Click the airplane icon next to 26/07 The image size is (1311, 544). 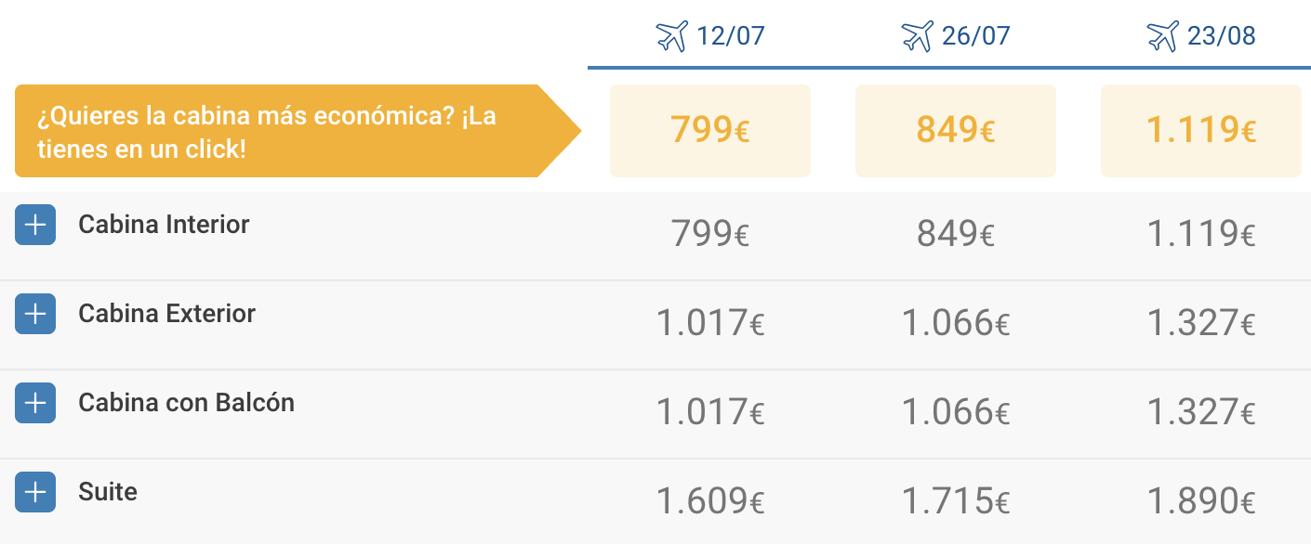tap(917, 36)
